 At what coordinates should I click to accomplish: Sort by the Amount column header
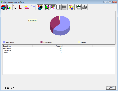click(47, 46)
